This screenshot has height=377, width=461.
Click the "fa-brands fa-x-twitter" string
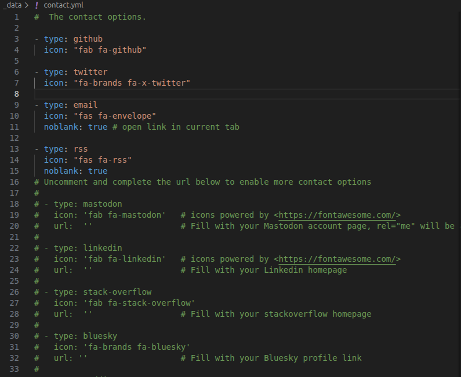(x=132, y=83)
